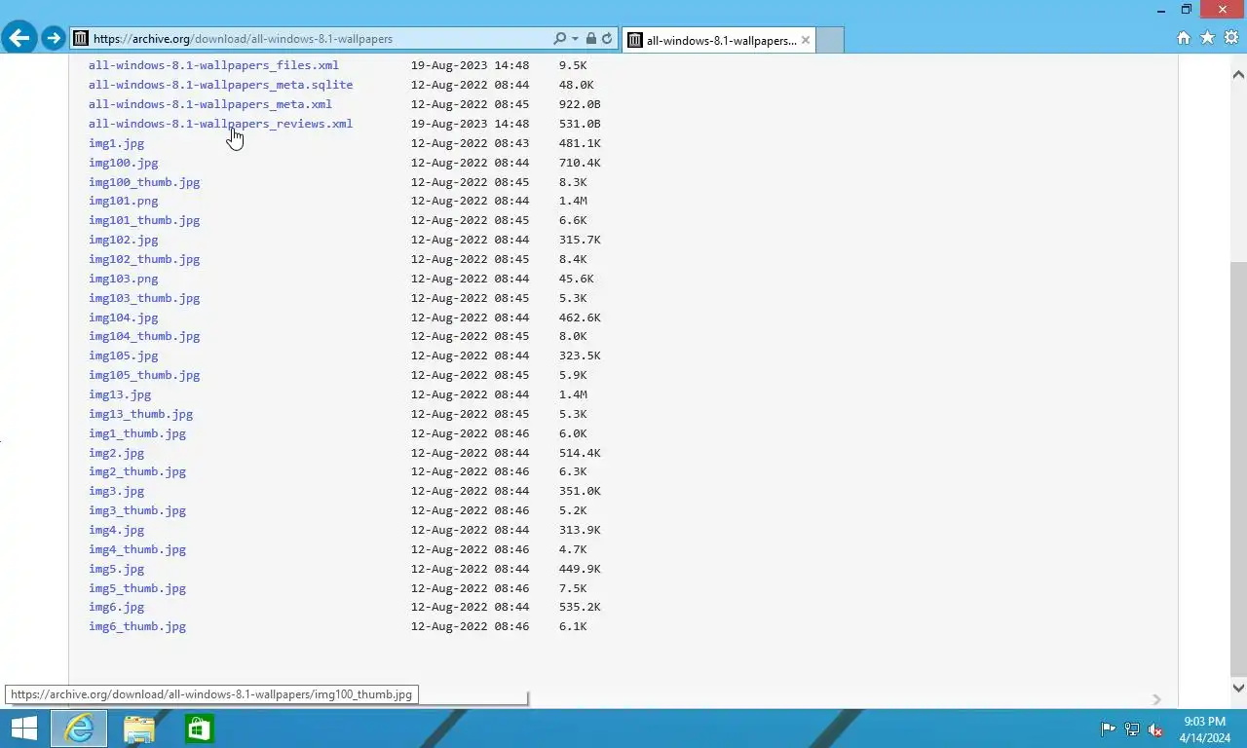The height and width of the screenshot is (748, 1247).
Task: Click the muted speaker volume icon
Action: pyautogui.click(x=1155, y=729)
